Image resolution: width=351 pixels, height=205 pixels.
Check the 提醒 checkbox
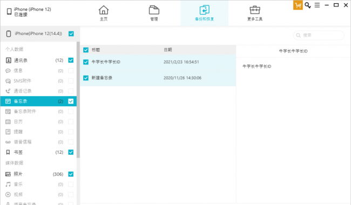71,132
